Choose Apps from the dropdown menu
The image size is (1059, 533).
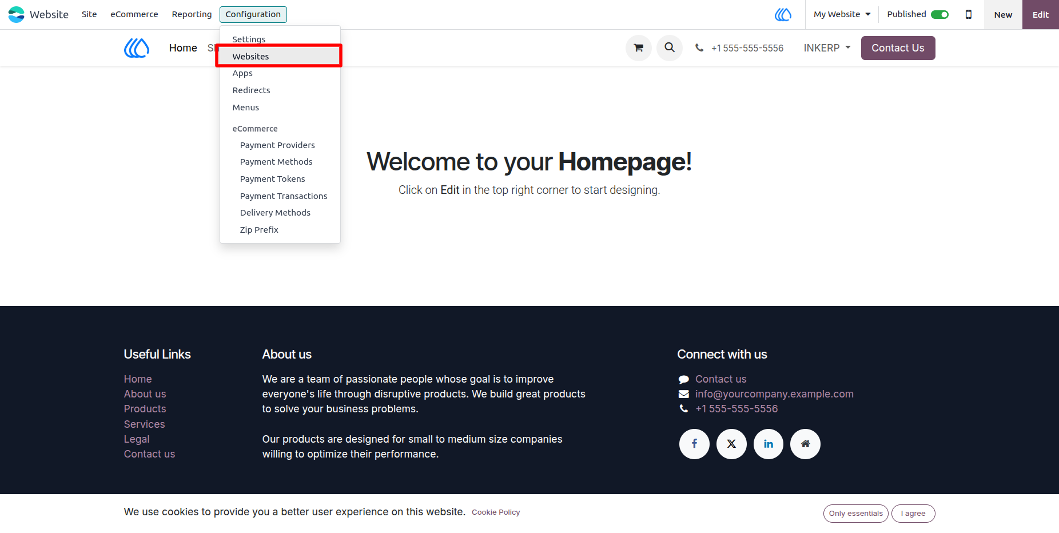pyautogui.click(x=280, y=73)
